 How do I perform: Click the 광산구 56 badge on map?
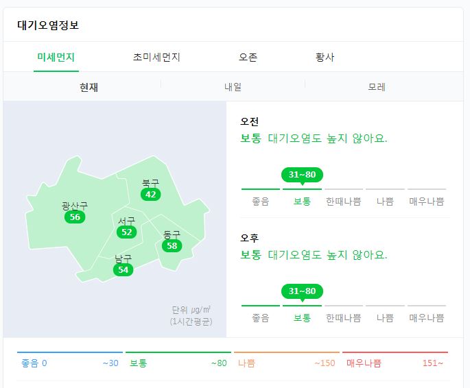click(75, 217)
